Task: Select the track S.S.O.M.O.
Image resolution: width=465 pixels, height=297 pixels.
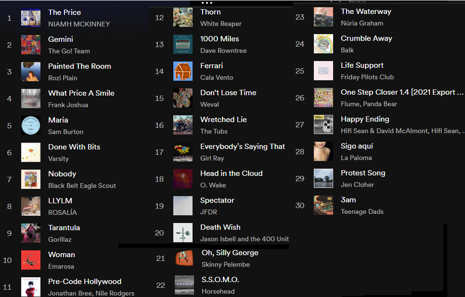Action: tap(220, 280)
